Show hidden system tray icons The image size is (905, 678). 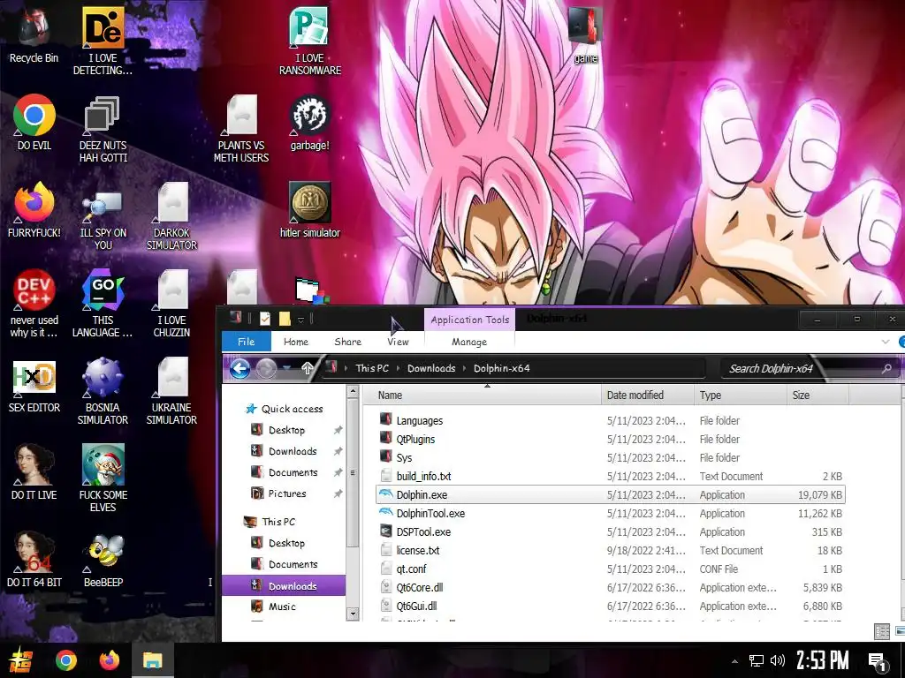pyautogui.click(x=734, y=661)
